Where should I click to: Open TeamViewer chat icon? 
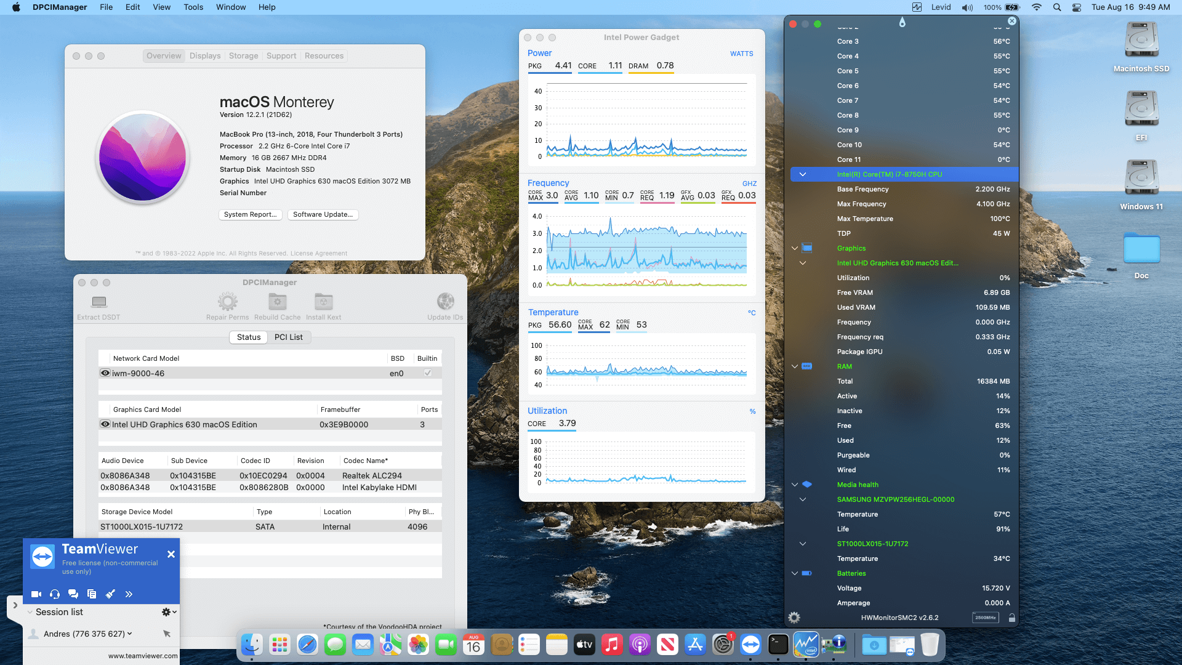tap(73, 594)
